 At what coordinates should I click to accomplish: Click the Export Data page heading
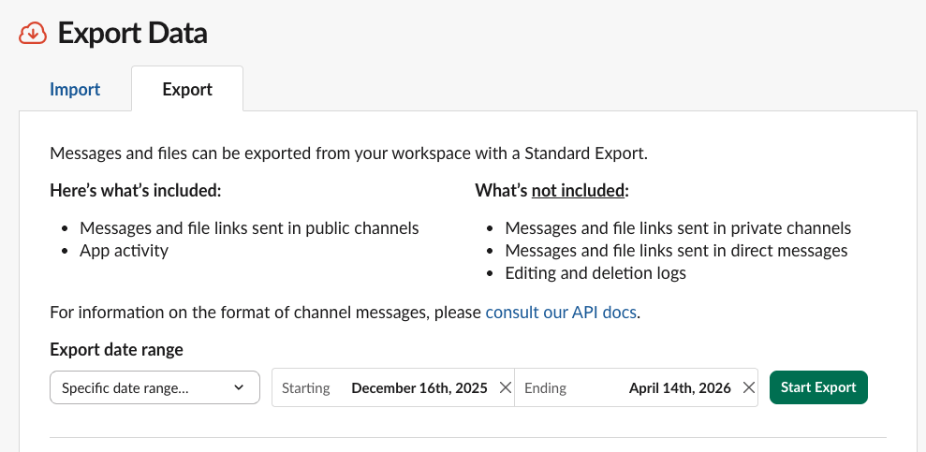tap(132, 34)
